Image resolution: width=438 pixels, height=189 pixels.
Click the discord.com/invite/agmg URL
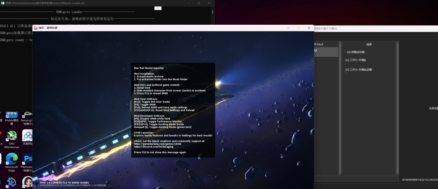154,147
